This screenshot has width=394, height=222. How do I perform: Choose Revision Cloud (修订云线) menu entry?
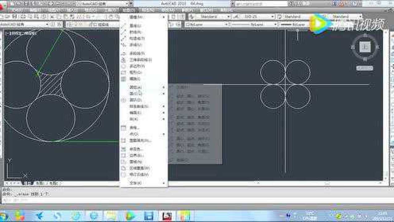tap(139, 175)
